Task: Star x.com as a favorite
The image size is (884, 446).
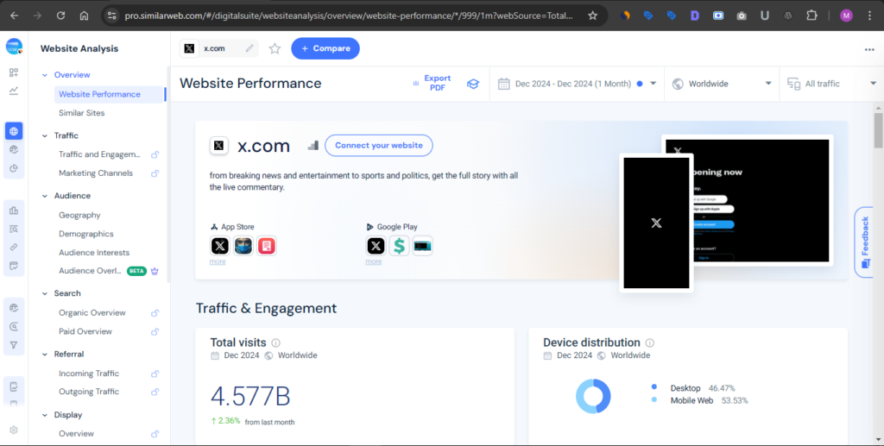Action: pos(275,48)
